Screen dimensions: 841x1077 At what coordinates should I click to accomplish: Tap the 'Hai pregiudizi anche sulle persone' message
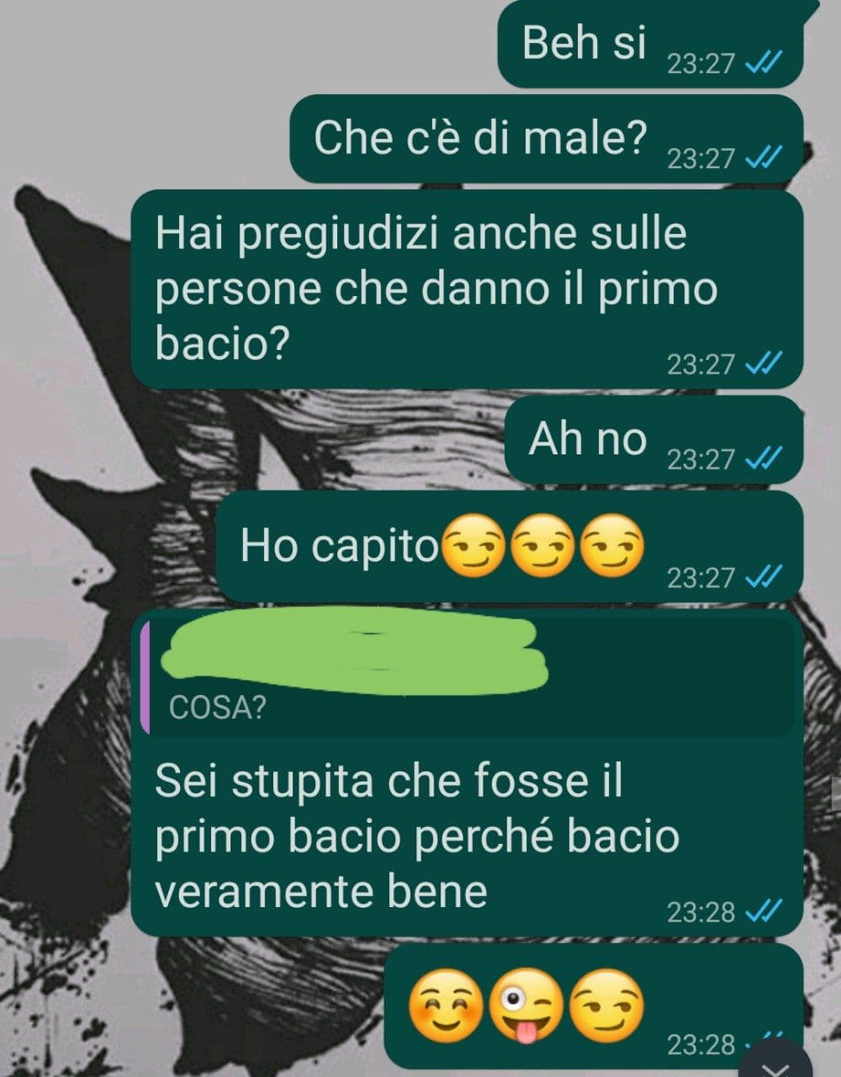coord(467,289)
